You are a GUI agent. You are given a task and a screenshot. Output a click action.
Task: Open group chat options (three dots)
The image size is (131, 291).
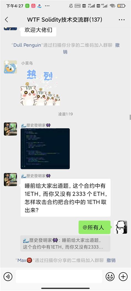point(122,20)
